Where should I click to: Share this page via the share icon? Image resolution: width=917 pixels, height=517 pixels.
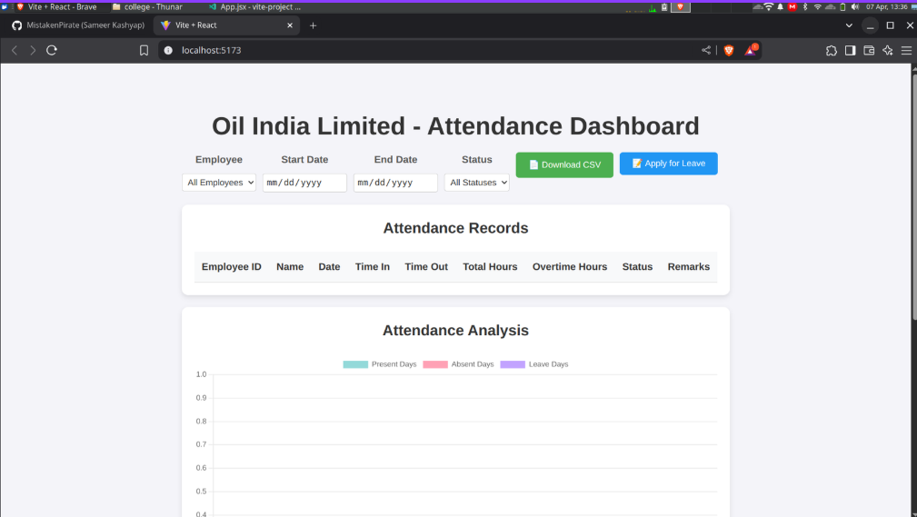706,50
